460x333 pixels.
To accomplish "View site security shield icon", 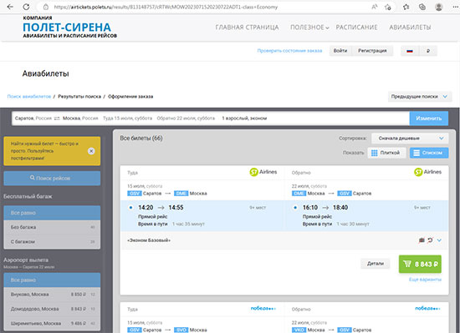I will (45, 7).
